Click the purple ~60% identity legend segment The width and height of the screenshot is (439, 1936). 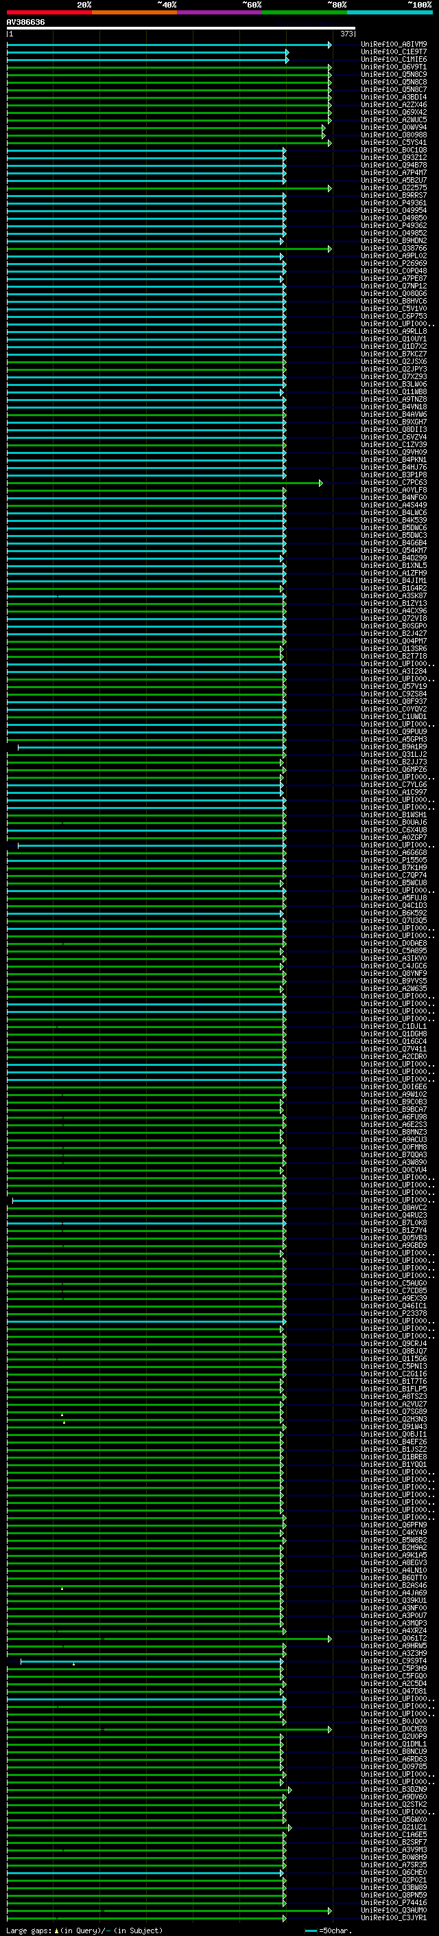(219, 12)
